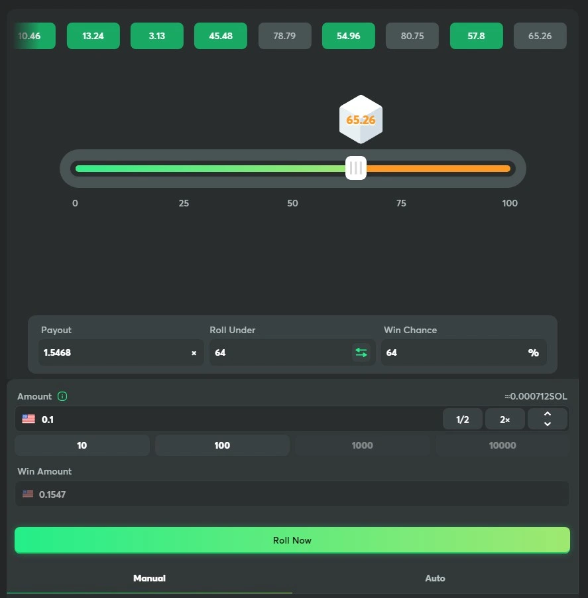Click the Amount info icon
Image resolution: width=588 pixels, height=598 pixels.
tap(62, 396)
